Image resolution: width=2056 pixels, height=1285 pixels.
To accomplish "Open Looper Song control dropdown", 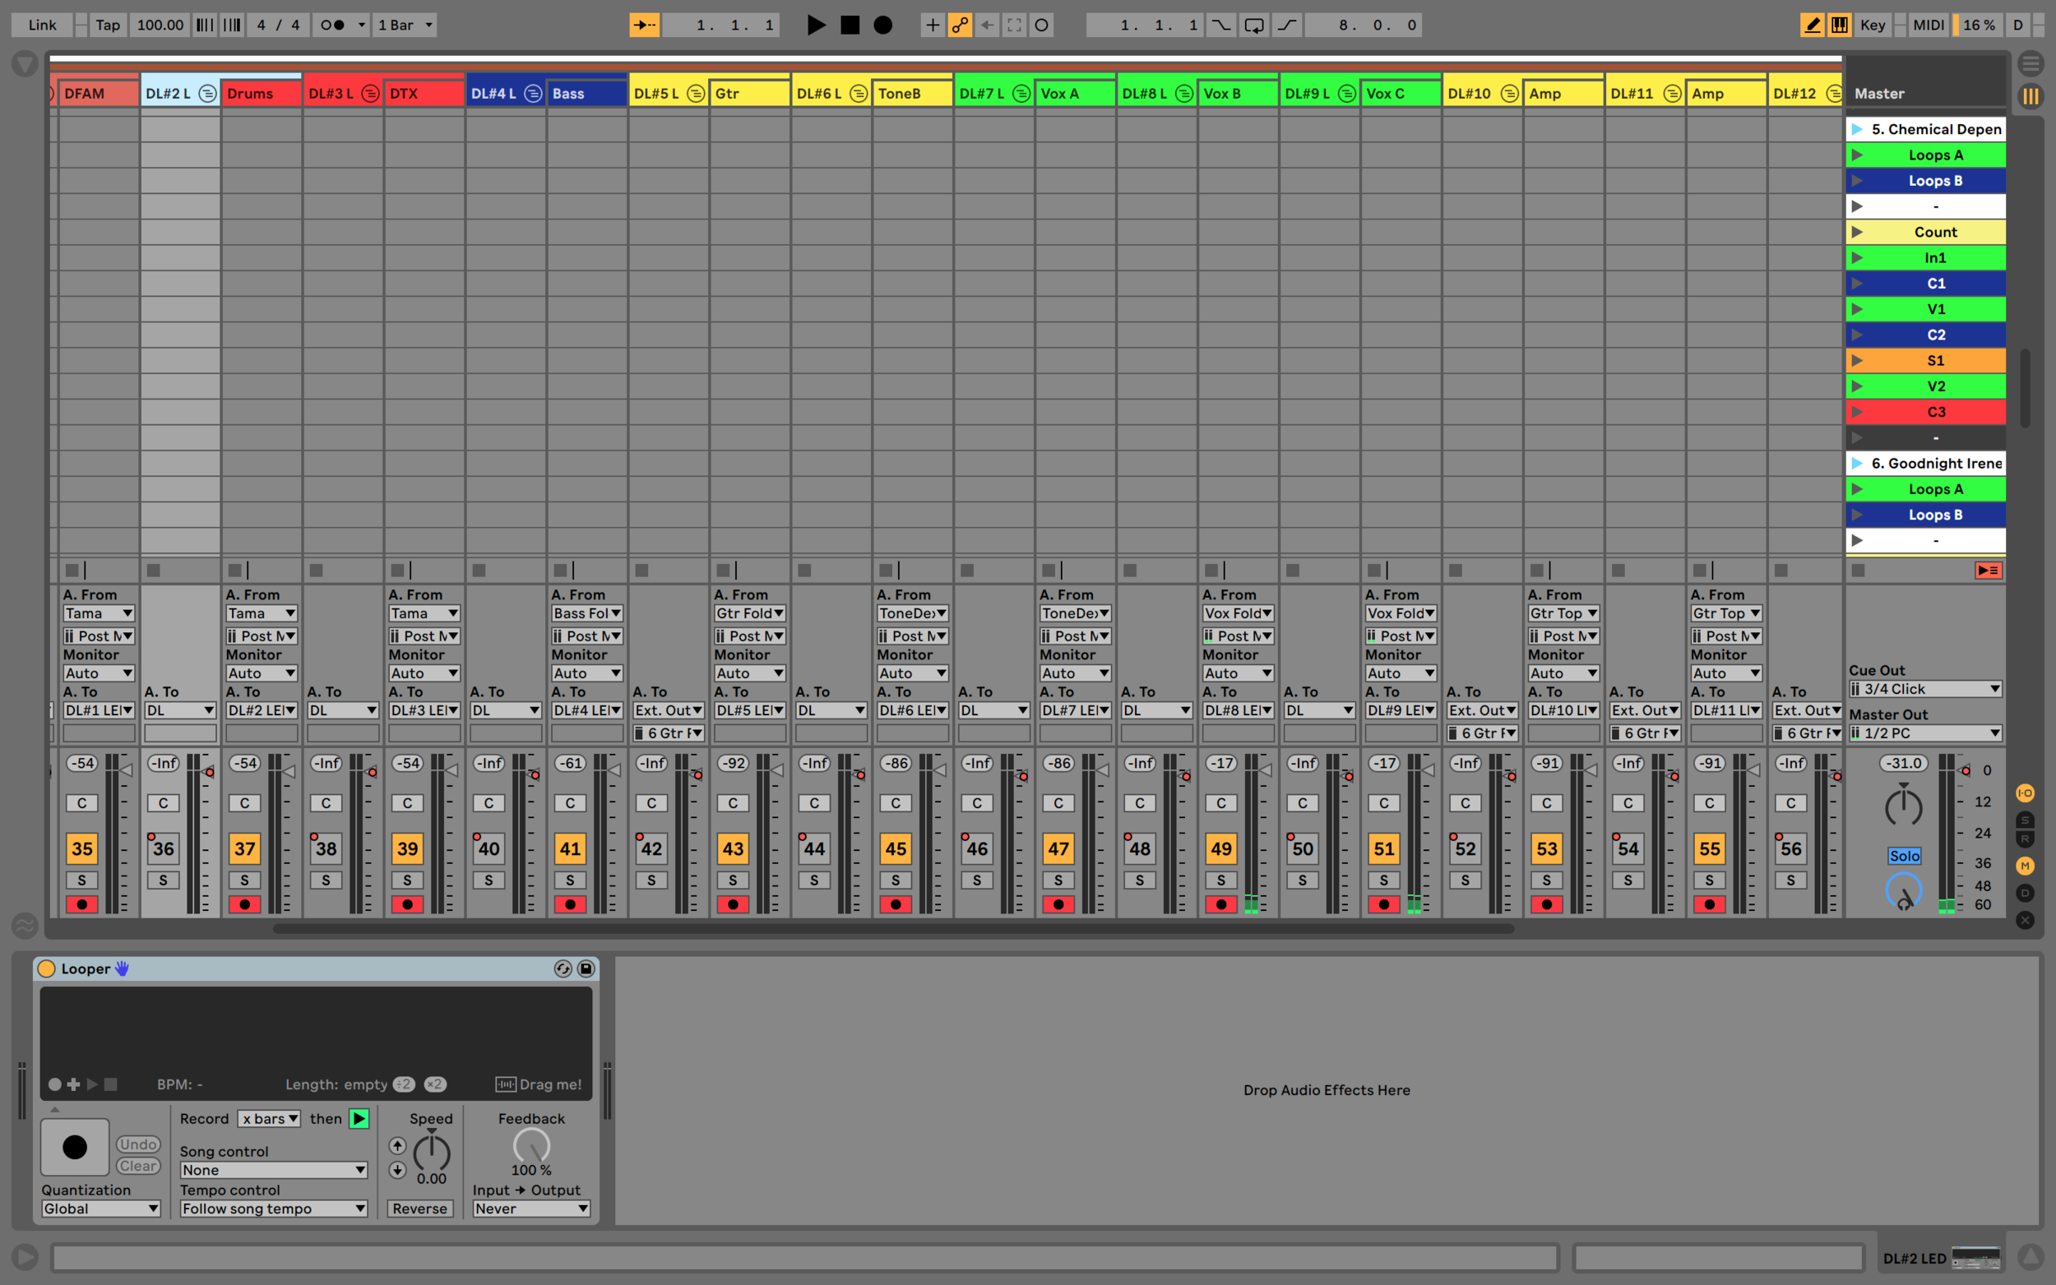I will 273,1170.
